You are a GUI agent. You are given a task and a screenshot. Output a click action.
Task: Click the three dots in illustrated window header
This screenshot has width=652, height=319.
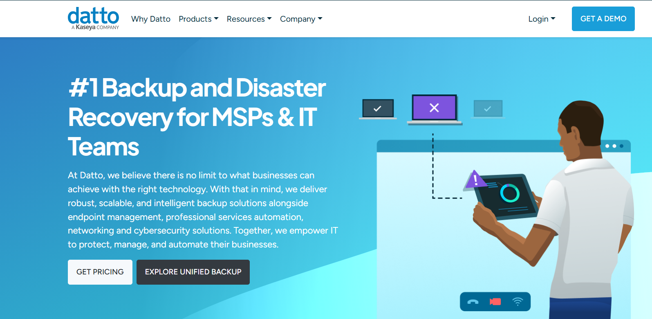[x=614, y=146]
